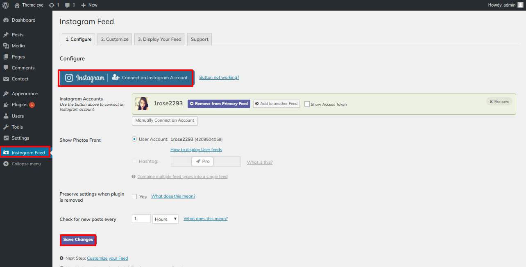Select the User Account radio button

[134, 139]
